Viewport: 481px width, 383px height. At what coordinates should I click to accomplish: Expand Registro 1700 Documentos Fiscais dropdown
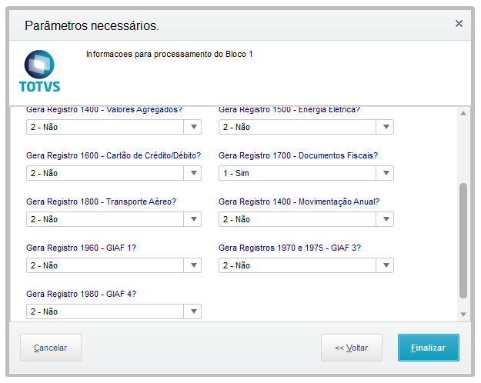point(385,173)
